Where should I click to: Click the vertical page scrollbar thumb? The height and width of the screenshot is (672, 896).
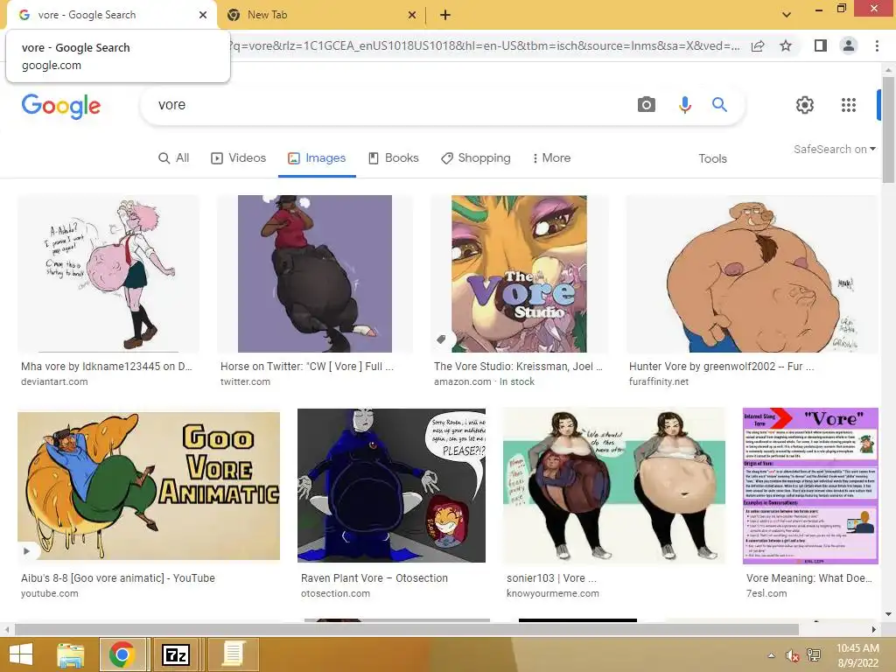[x=888, y=130]
